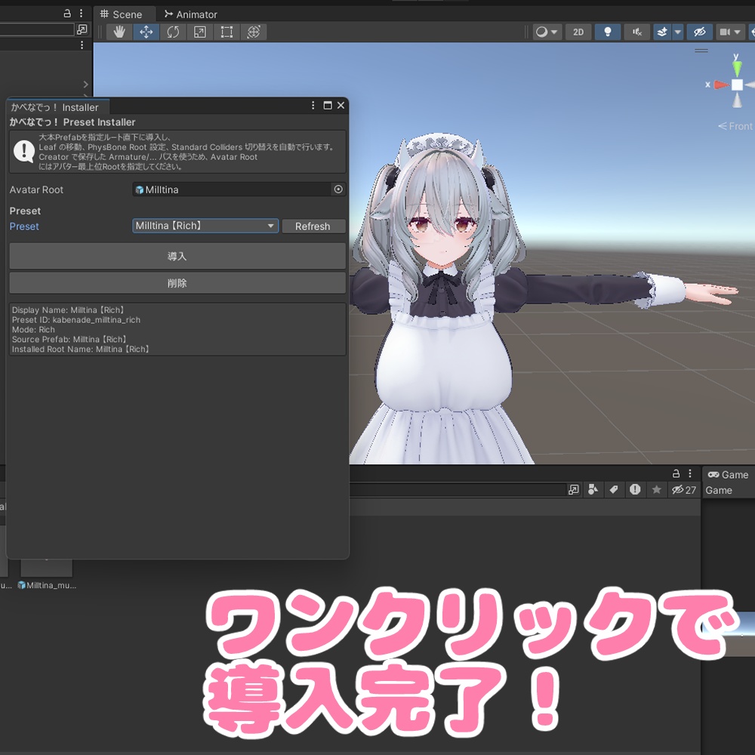Toggle 2D view mode in the Scene toolbar

click(578, 32)
